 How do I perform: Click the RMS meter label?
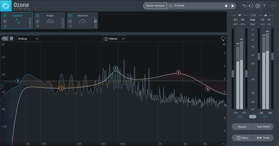(253, 24)
